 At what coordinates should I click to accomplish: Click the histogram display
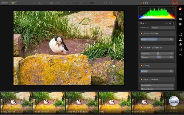point(157,13)
